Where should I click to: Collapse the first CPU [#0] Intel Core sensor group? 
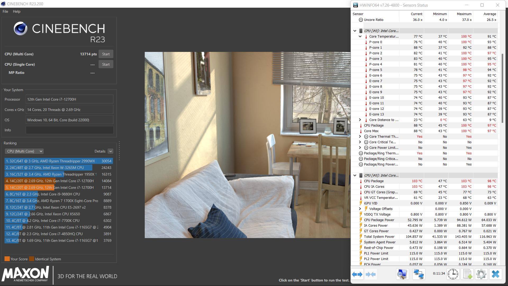point(355,31)
